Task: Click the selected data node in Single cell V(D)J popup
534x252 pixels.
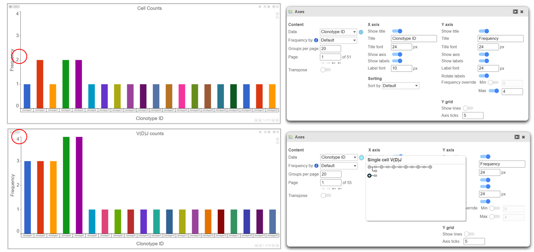Action: click(369, 176)
